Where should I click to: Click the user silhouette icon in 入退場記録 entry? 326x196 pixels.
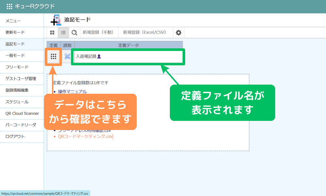[x=99, y=56]
